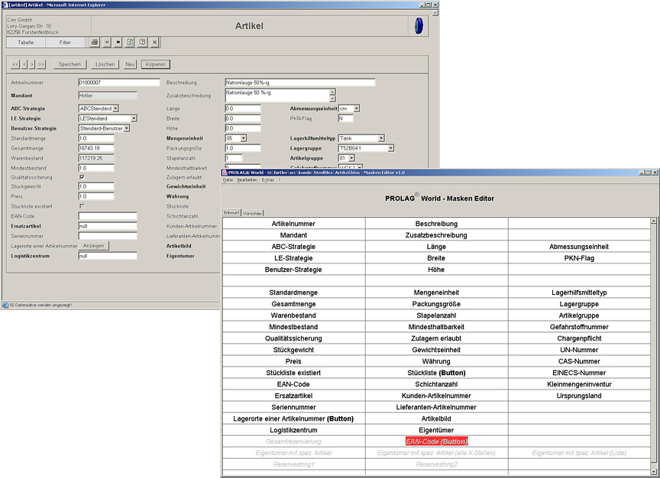The width and height of the screenshot is (660, 478).
Task: Open the Lagergruppe dropdown
Action: pos(390,148)
